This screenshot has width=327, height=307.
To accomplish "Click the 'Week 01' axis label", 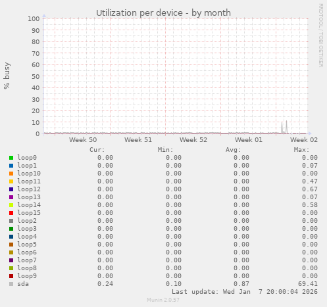I will tap(249, 140).
